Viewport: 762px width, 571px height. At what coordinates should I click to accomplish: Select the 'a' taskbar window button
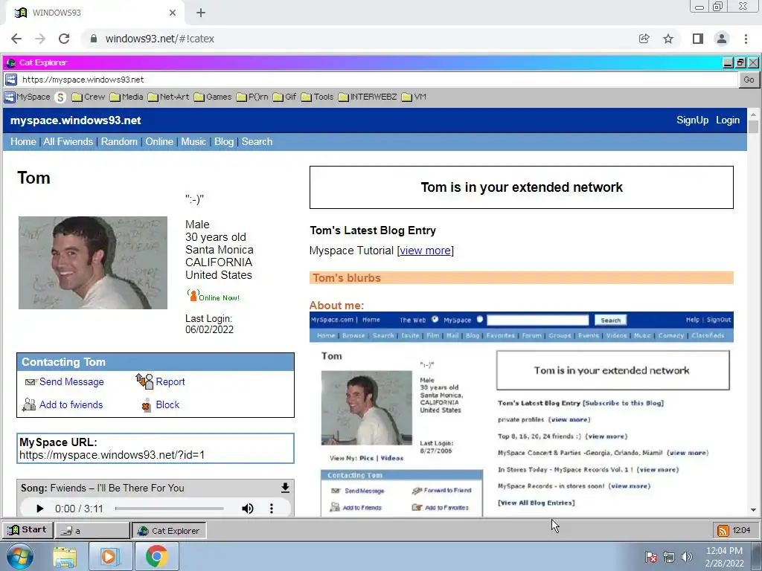[x=92, y=531]
